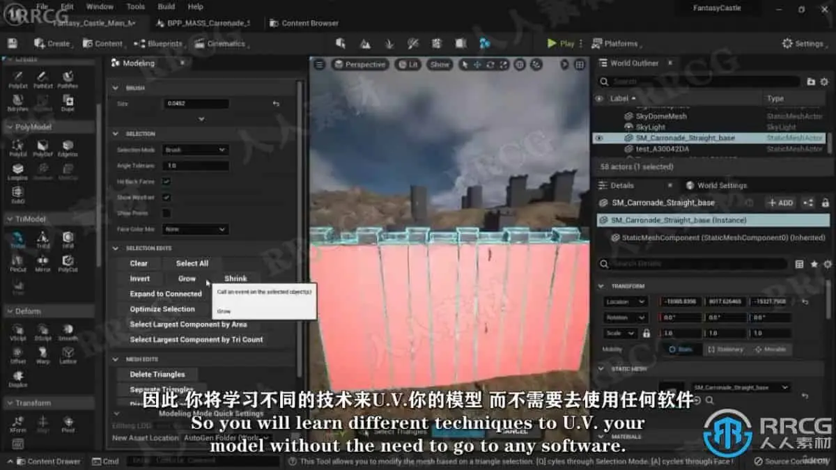836x470 pixels.
Task: Click the Select All button
Action: [192, 263]
